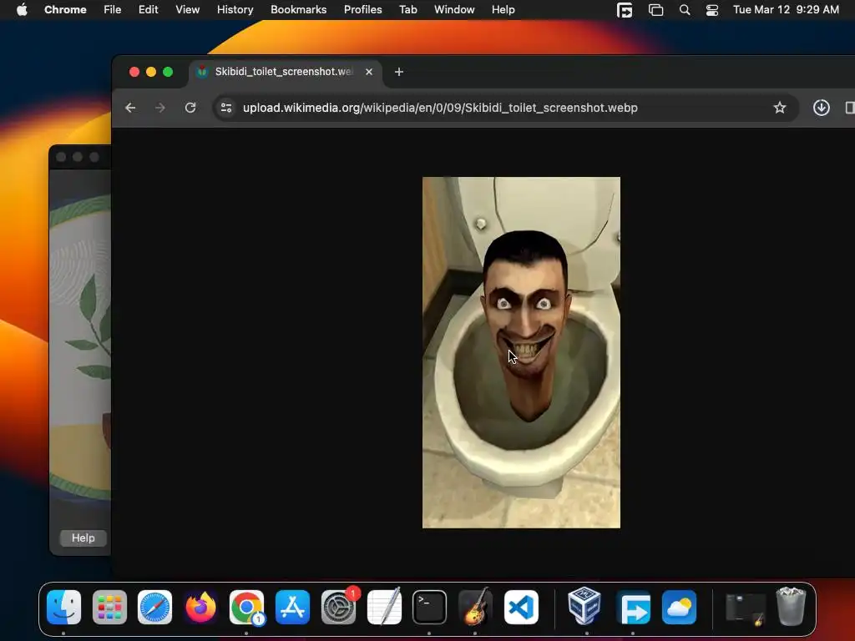Screen dimensions: 855x641
Task: Open the Edit menu
Action: tap(148, 10)
